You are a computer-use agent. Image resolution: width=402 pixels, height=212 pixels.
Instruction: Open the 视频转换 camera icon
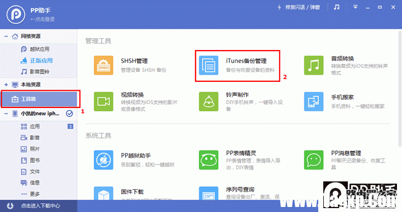[x=103, y=102]
